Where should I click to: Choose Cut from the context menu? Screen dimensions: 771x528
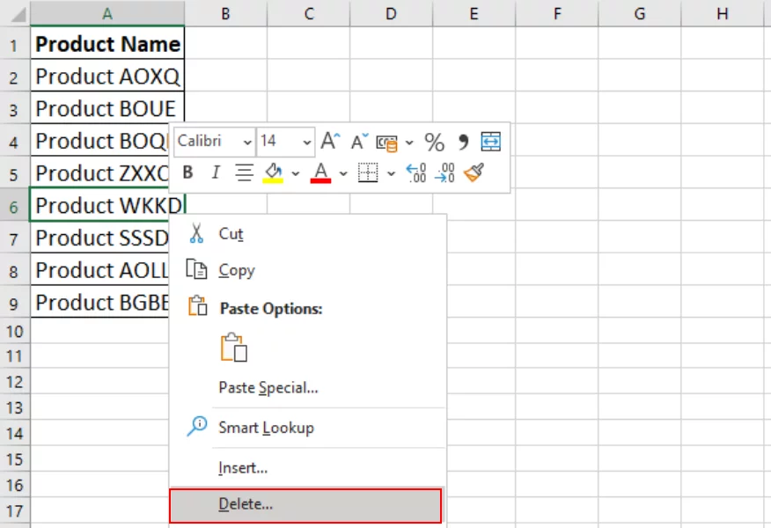click(229, 234)
